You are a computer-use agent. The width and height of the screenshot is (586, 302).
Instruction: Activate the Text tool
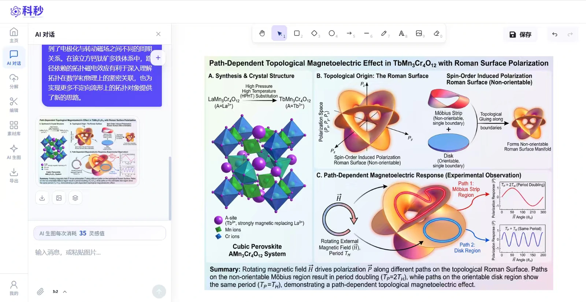(x=402, y=33)
